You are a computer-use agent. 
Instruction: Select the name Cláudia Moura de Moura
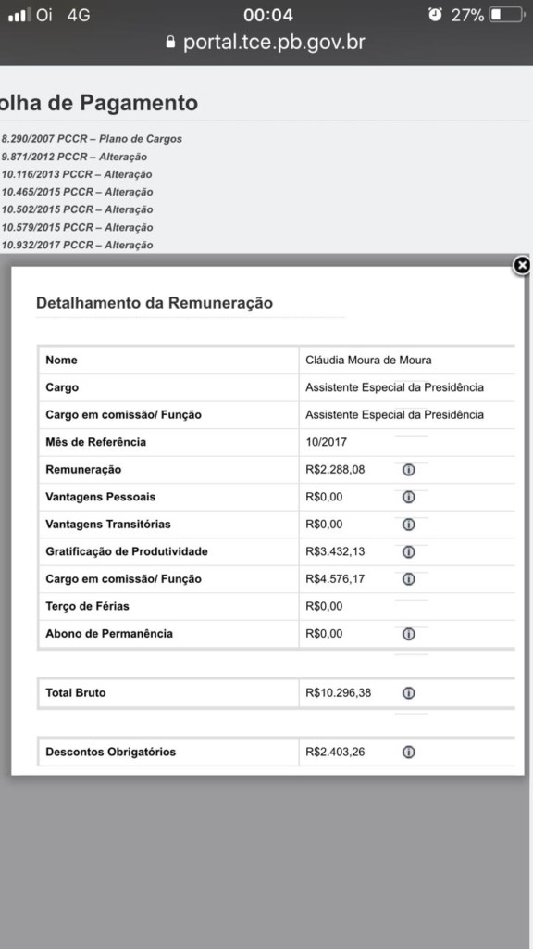[368, 361]
